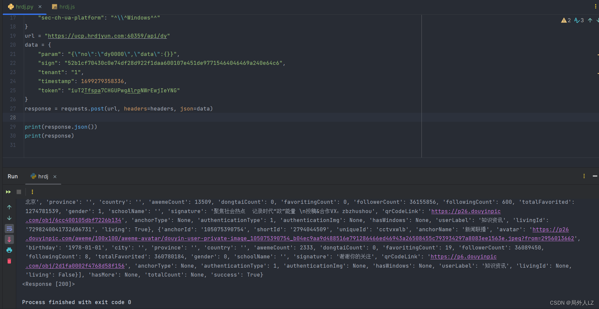
Task: Open the ucp.hrdjyun.com API URL link
Action: [107, 36]
